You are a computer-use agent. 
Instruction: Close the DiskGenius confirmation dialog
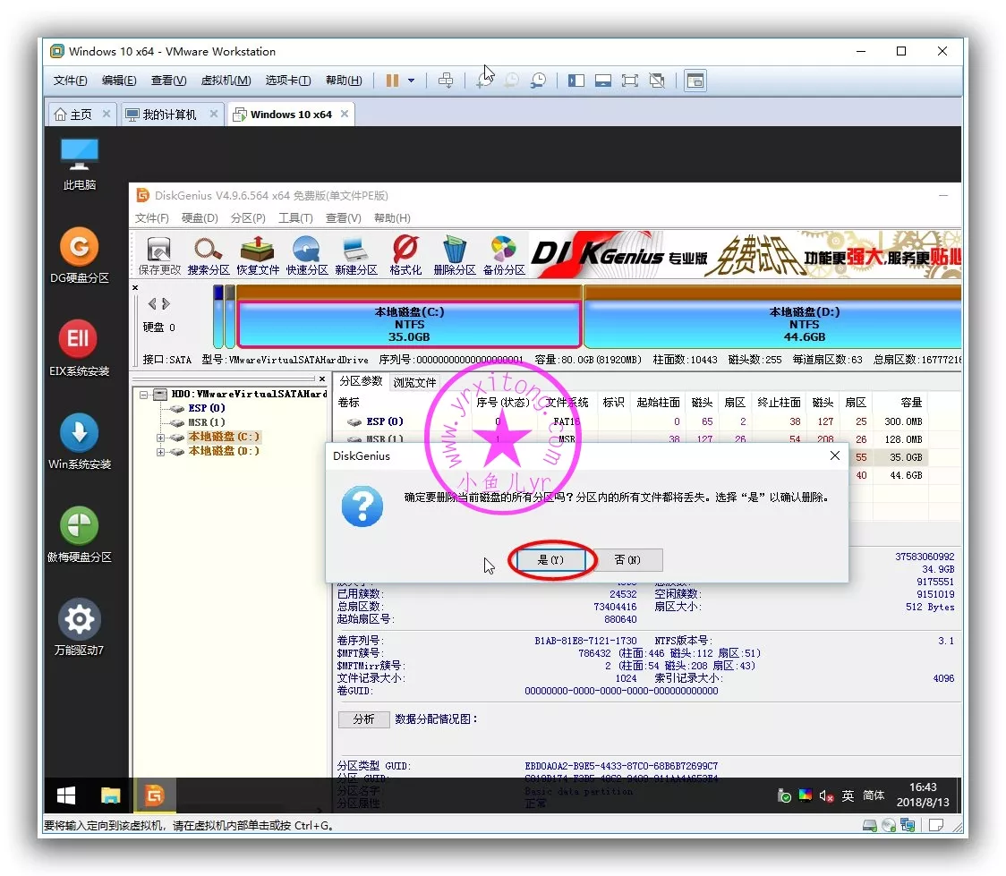pos(835,455)
